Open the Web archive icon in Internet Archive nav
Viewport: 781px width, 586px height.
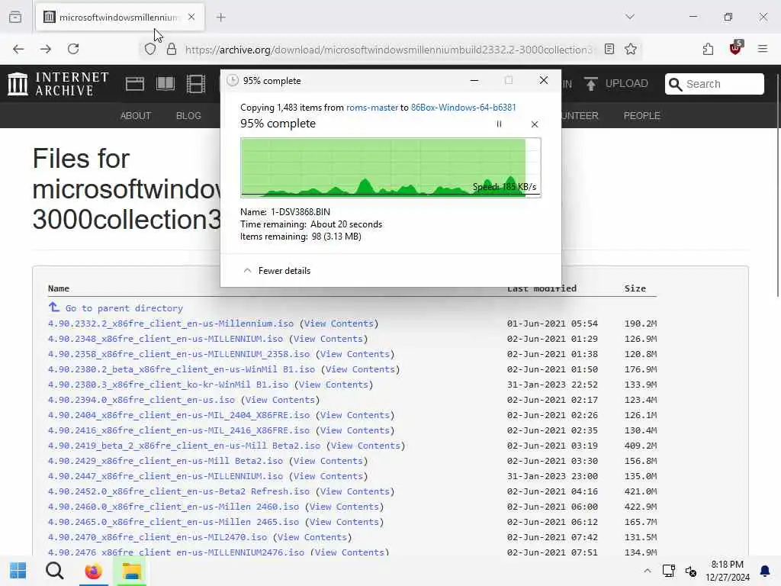(x=134, y=84)
